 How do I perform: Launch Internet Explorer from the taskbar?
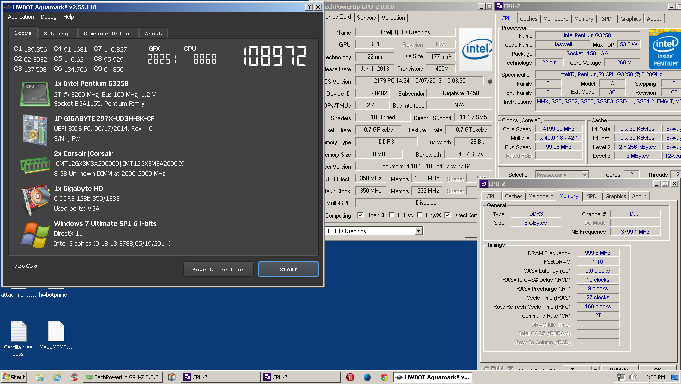57,377
